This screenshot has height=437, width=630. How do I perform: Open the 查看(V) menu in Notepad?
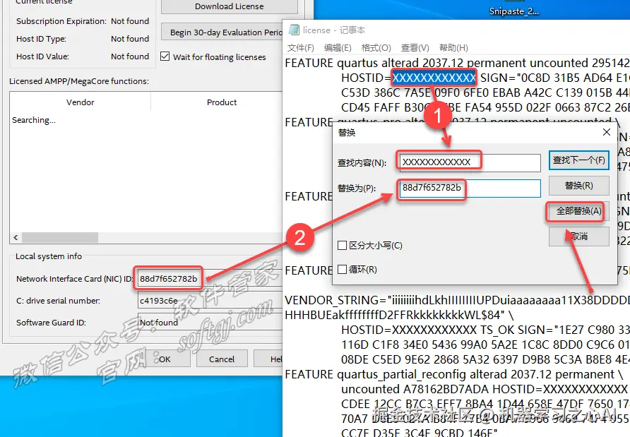(415, 48)
